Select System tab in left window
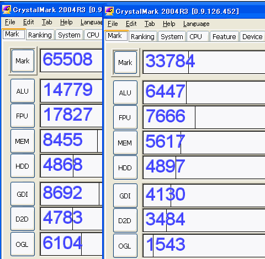The height and width of the screenshot is (259, 265). tap(69, 35)
